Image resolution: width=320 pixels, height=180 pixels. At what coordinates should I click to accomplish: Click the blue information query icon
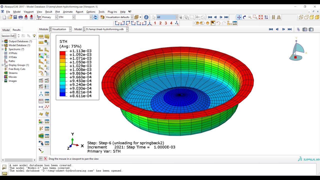146,17
